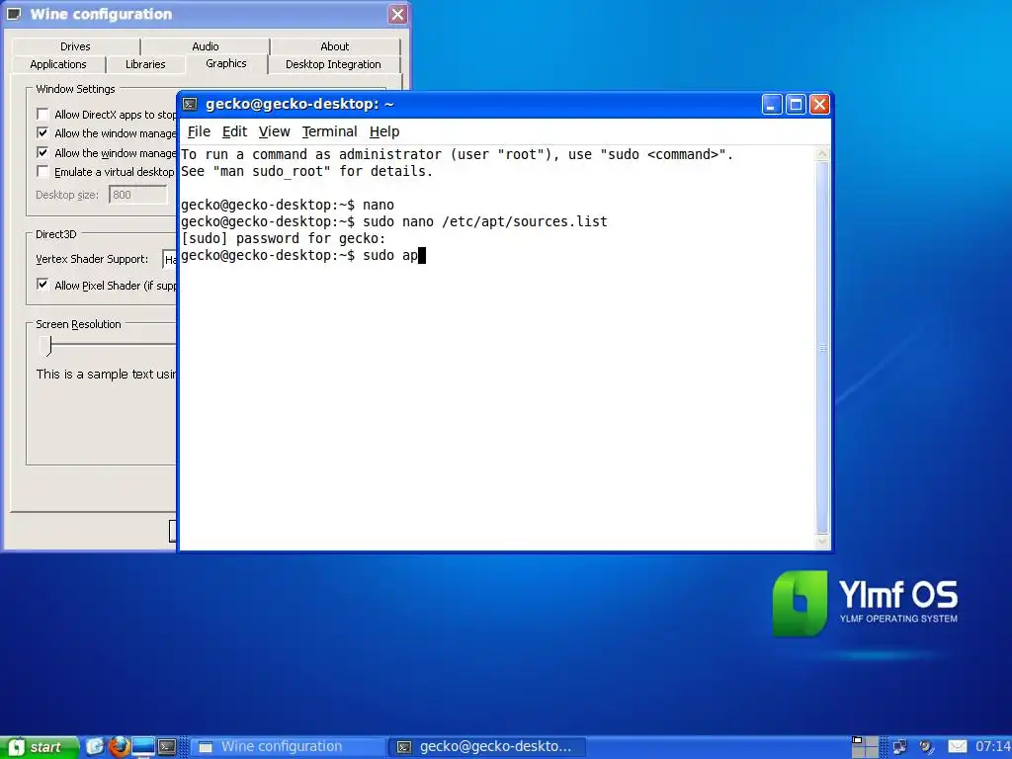
Task: Toggle first 'Allow the window manager' checkbox
Action: coord(42,133)
